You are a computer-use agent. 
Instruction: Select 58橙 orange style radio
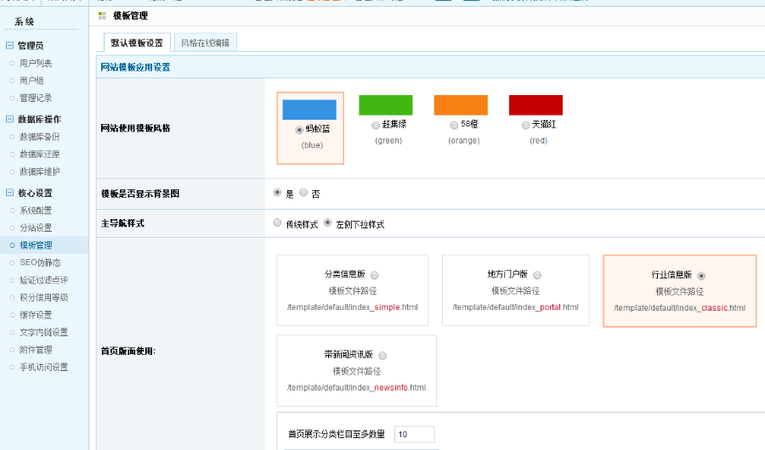(x=454, y=126)
